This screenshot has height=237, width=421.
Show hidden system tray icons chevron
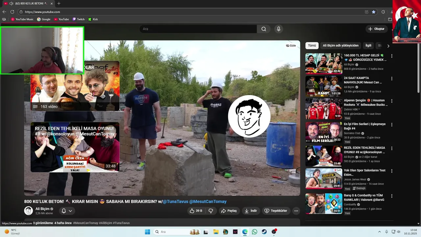click(379, 232)
